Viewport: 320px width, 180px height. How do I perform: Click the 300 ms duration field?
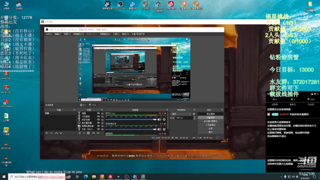184,118
